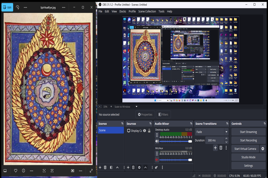Favorite the photo with heart icon
The height and width of the screenshot is (178, 268).
tap(16, 171)
